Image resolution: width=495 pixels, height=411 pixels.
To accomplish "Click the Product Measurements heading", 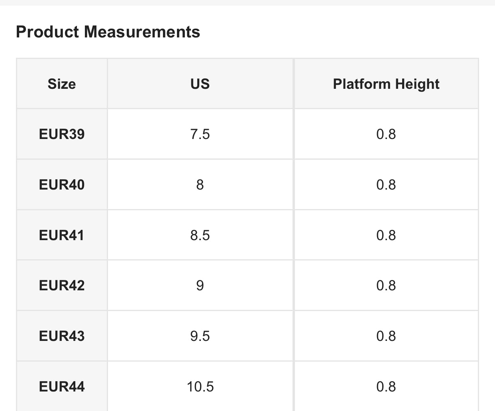I will 108,32.
